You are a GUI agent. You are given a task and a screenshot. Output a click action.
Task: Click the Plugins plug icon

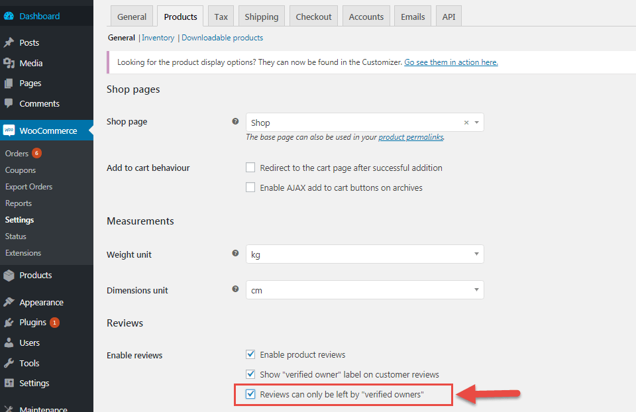9,323
